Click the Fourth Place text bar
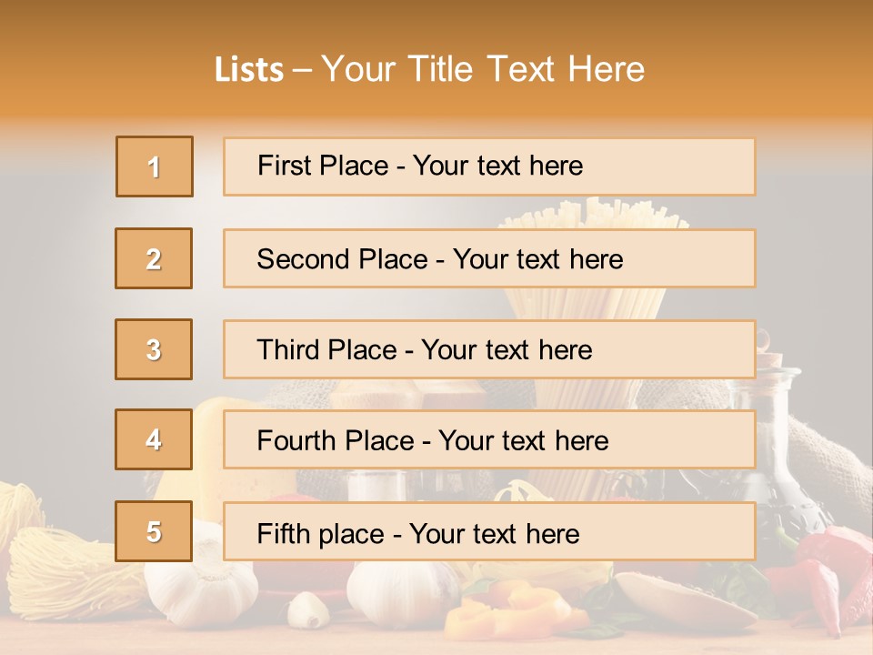The width and height of the screenshot is (873, 655). tap(489, 439)
